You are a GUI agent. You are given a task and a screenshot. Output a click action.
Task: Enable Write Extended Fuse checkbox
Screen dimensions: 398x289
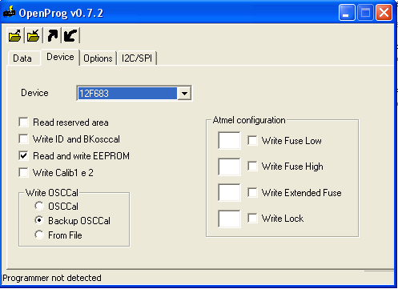[252, 192]
